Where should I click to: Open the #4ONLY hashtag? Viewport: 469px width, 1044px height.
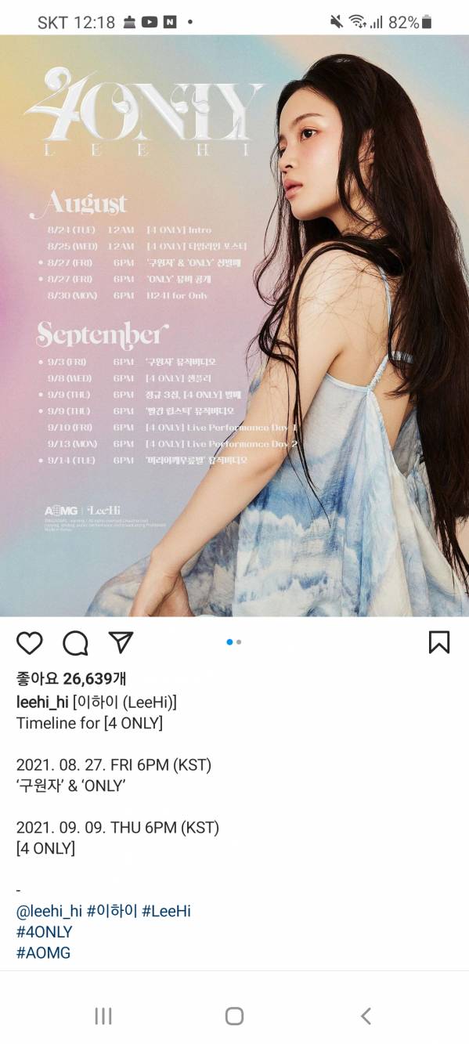[45, 932]
